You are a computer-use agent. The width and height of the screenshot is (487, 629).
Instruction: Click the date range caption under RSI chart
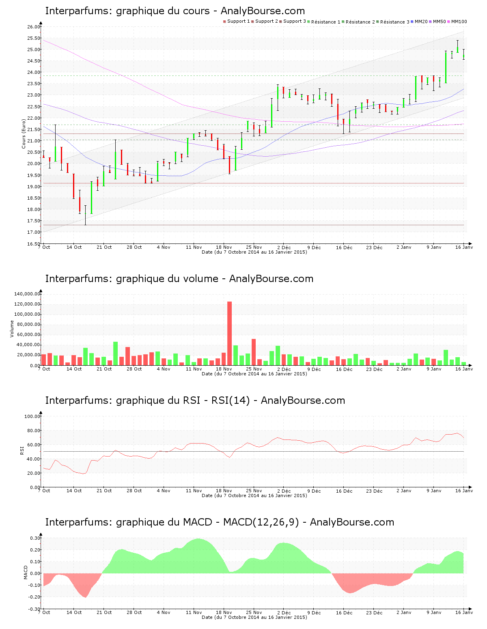(254, 495)
